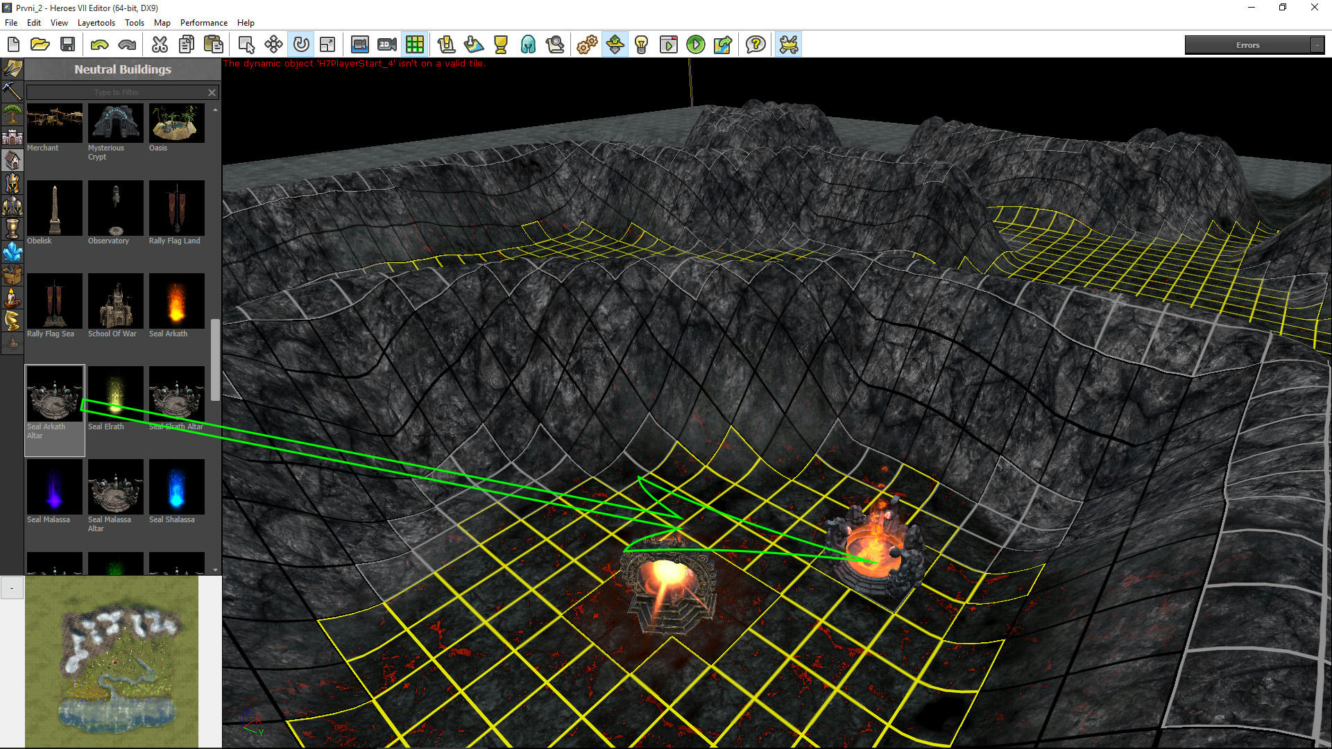Open the blue crystal resources category
The height and width of the screenshot is (749, 1332).
[12, 252]
